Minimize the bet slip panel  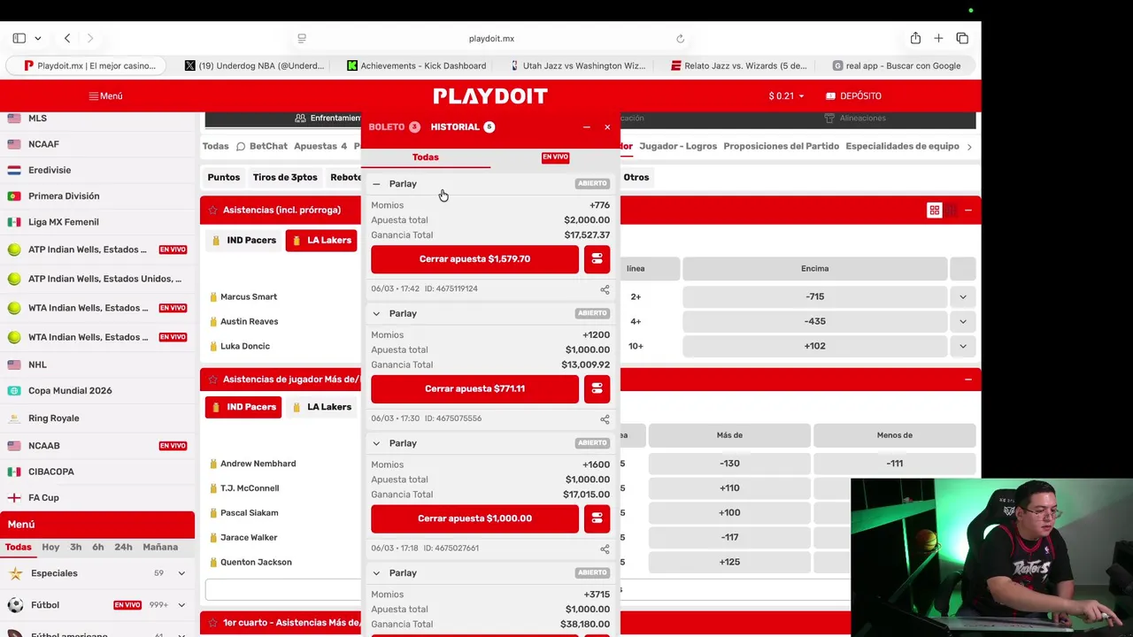point(586,127)
